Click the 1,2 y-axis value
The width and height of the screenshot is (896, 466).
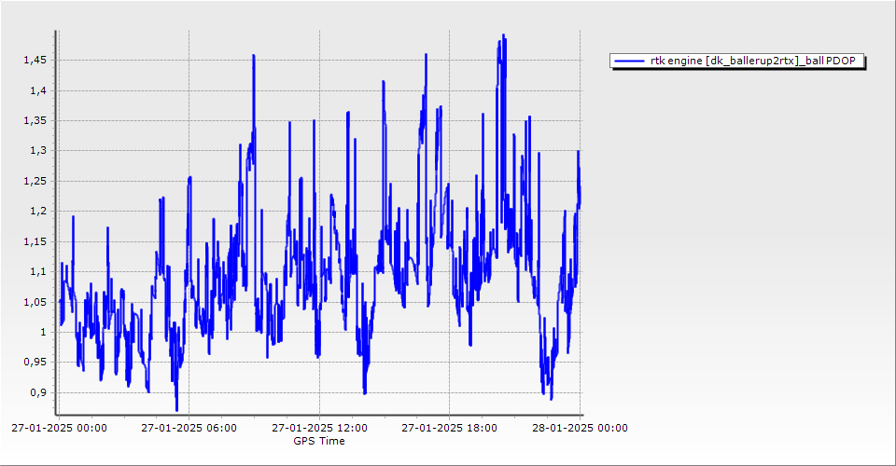(x=38, y=212)
